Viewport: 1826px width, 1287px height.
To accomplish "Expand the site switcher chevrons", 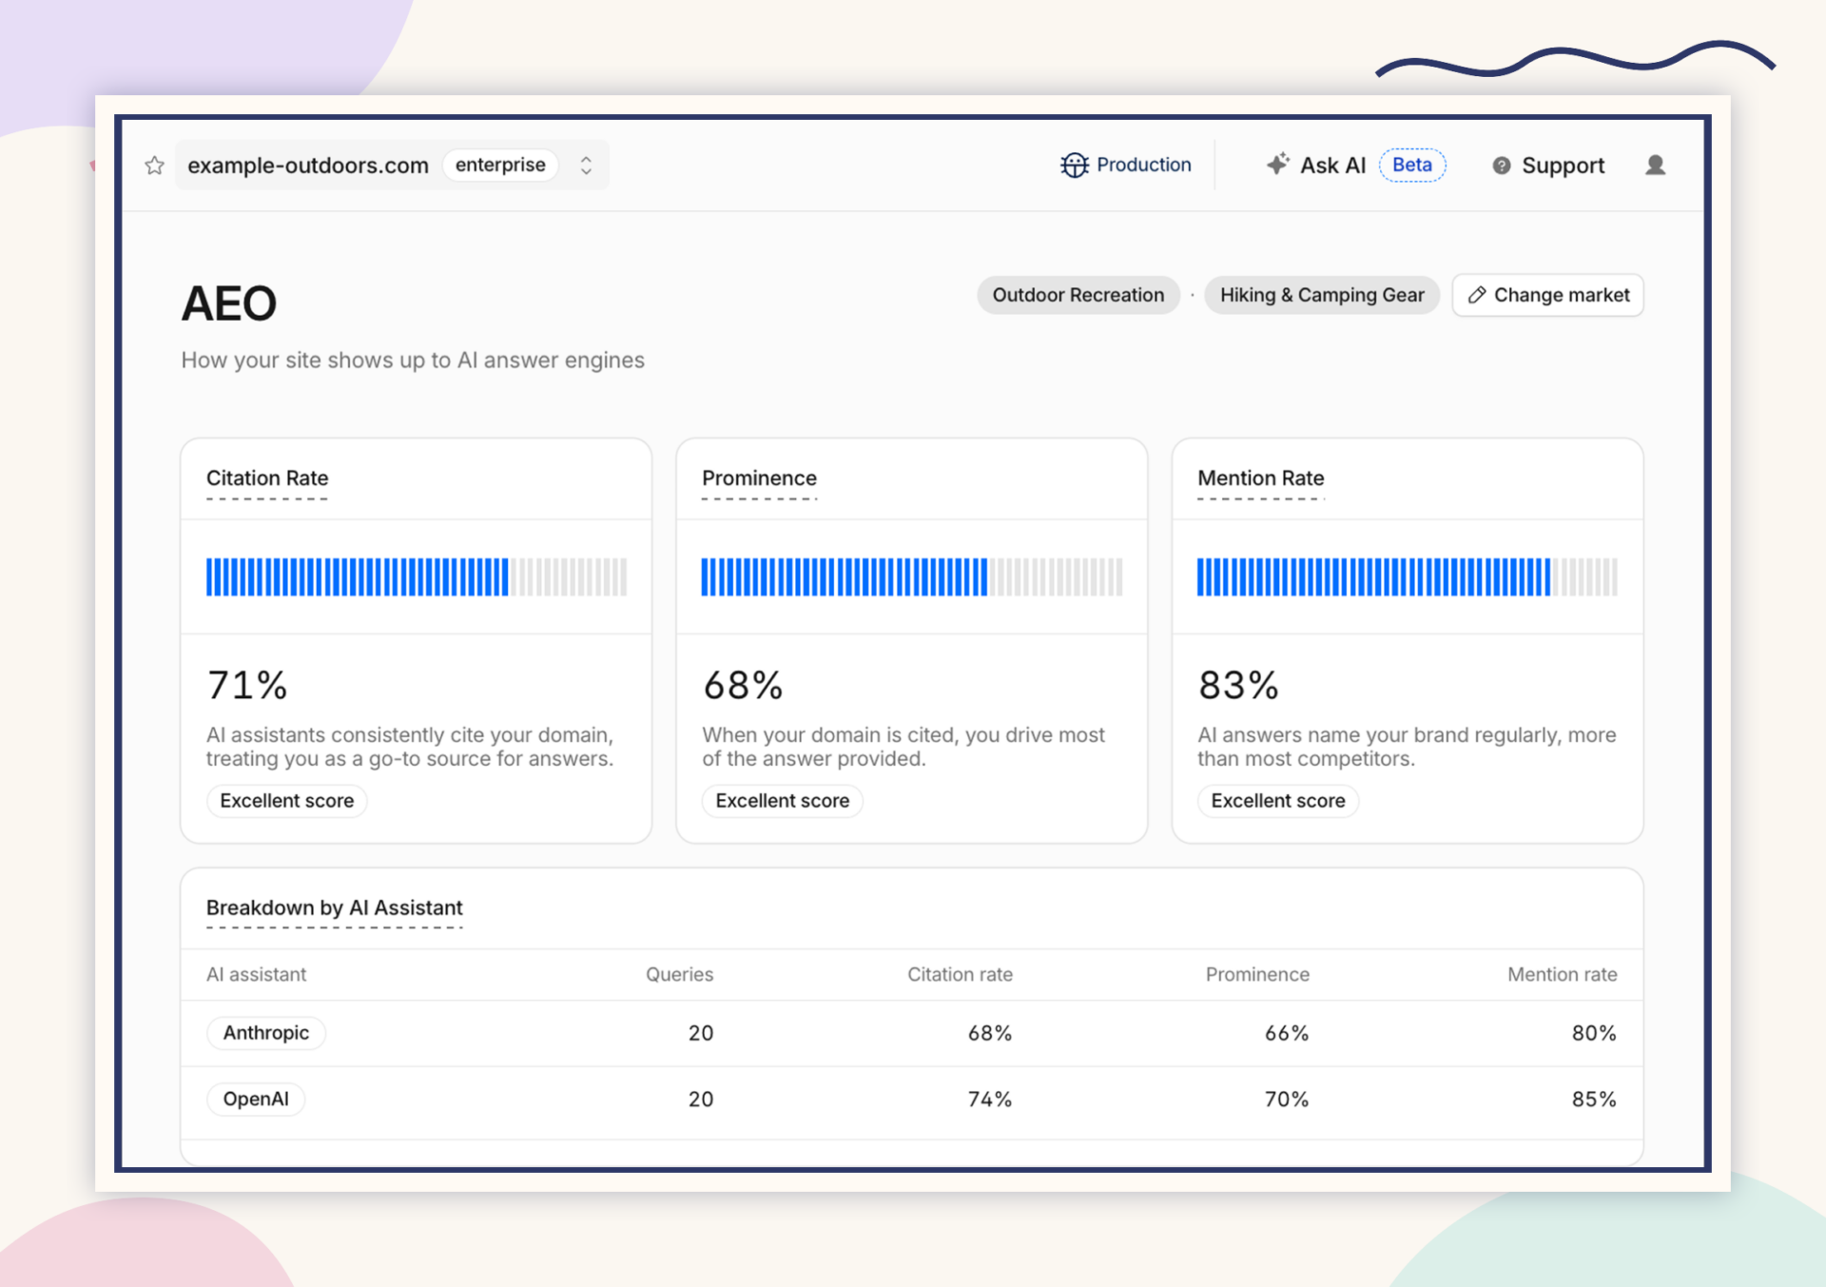I will click(x=586, y=166).
